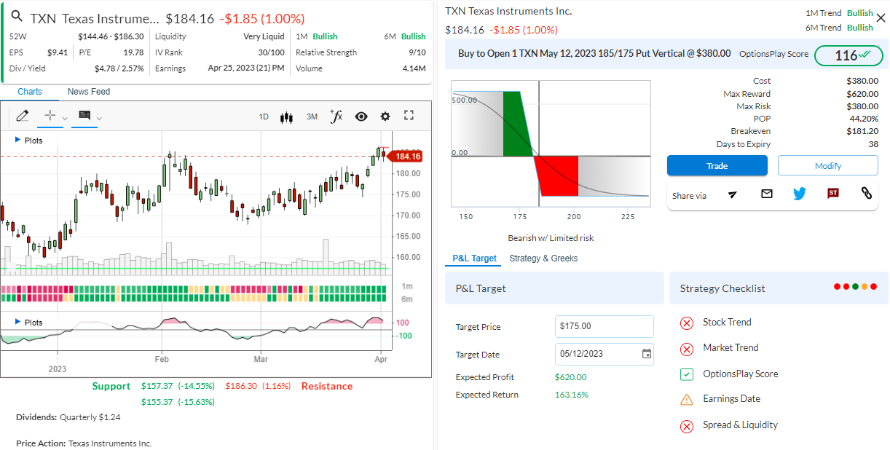Image resolution: width=890 pixels, height=450 pixels.
Task: Share the trade on Twitter
Action: tap(800, 194)
